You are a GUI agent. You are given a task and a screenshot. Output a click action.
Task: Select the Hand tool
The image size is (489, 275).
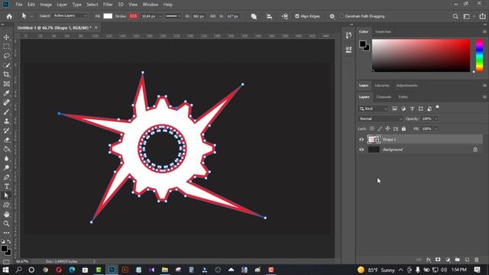point(6,214)
